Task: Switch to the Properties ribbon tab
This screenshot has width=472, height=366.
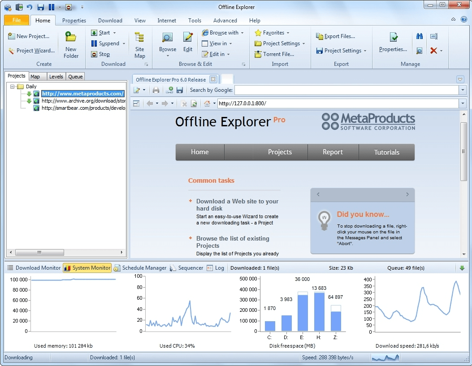Action: (74, 21)
